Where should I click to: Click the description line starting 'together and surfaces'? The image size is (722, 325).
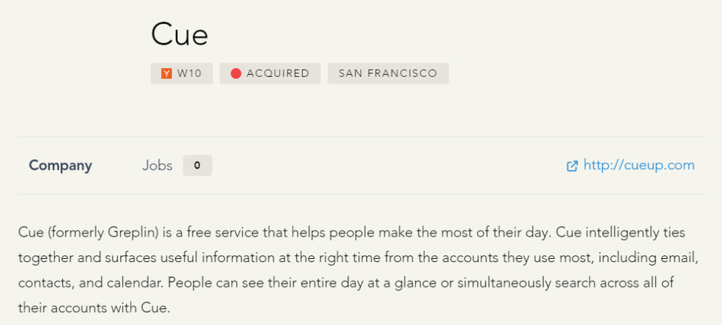coord(359,257)
